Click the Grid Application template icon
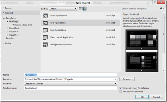The image size is (167, 102). click(x=45, y=23)
